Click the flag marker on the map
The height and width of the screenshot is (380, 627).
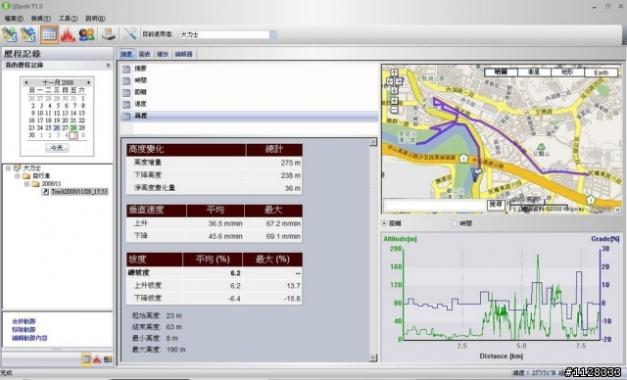pyautogui.click(x=476, y=174)
